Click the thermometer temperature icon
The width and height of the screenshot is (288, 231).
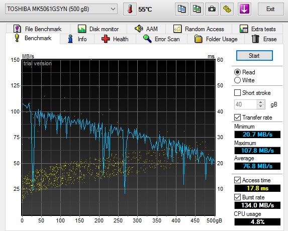(x=130, y=9)
